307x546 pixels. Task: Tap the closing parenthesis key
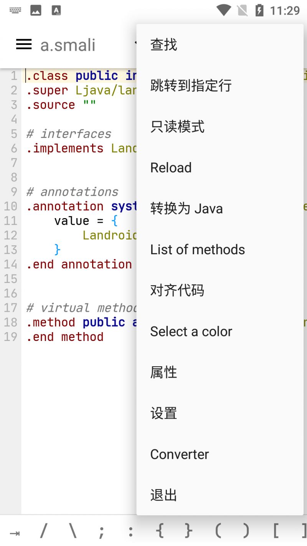[246, 531]
